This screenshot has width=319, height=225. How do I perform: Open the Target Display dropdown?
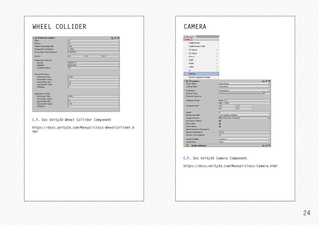tap(244, 139)
